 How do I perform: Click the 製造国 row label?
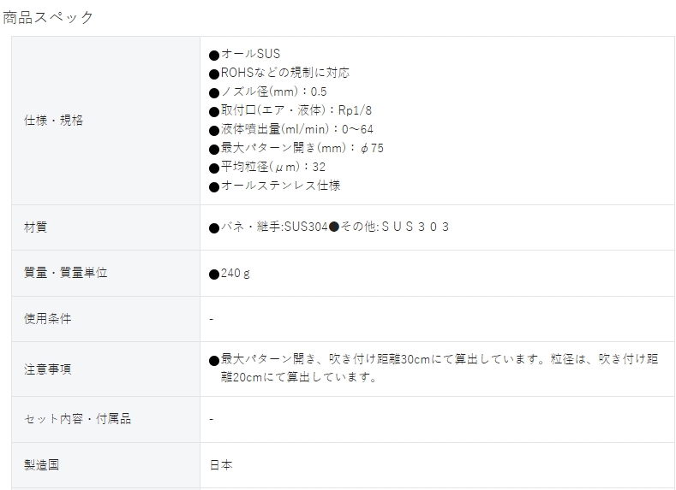[x=41, y=465]
